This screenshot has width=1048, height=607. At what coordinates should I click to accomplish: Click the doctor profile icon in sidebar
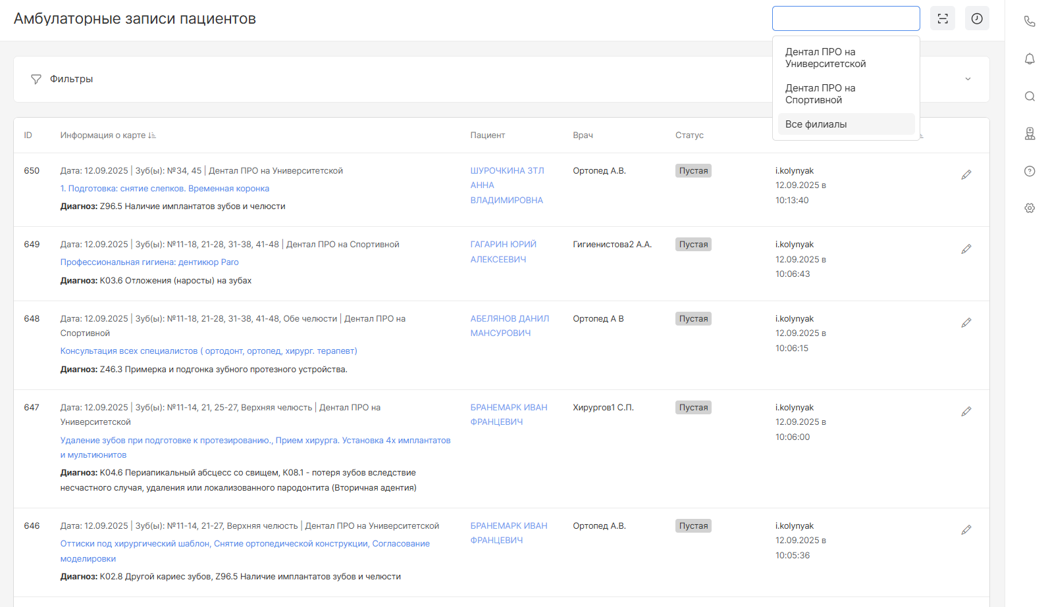[1030, 134]
